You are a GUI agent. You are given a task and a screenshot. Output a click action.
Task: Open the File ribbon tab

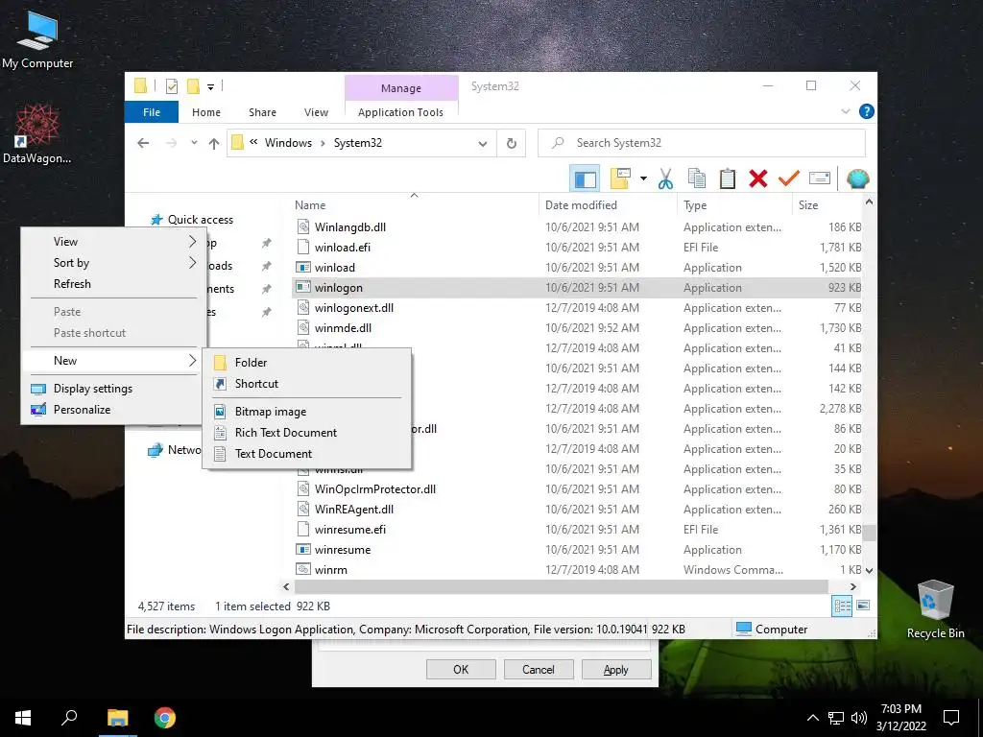152,112
